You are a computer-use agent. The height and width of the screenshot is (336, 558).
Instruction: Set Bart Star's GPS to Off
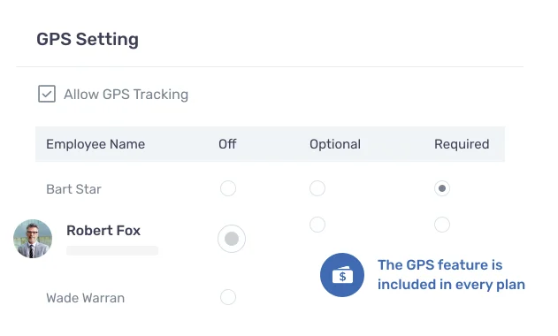tap(228, 188)
